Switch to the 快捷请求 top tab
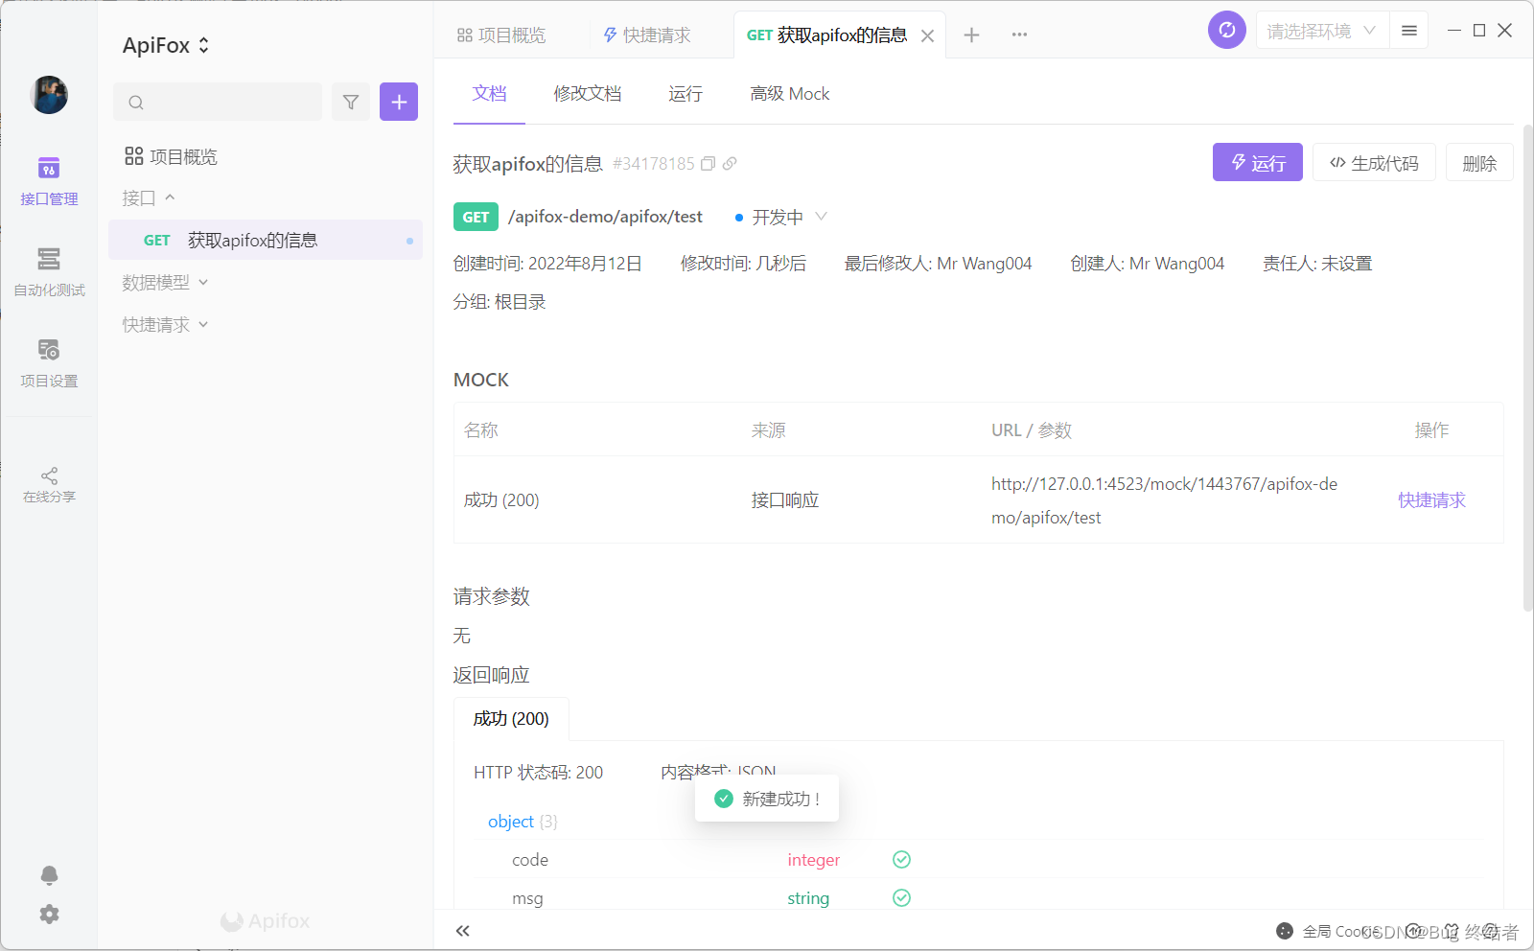 tap(647, 35)
